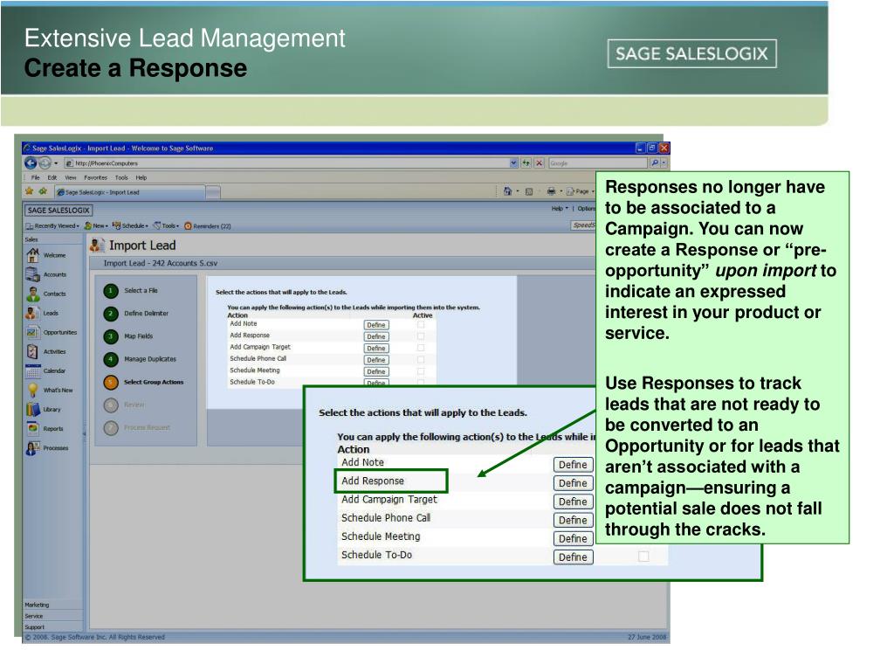Expand the Support navigation group
The image size is (894, 671).
[53, 626]
